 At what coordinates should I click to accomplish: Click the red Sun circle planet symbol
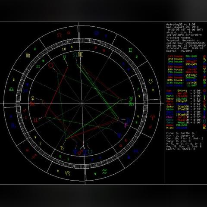pos(51,65)
